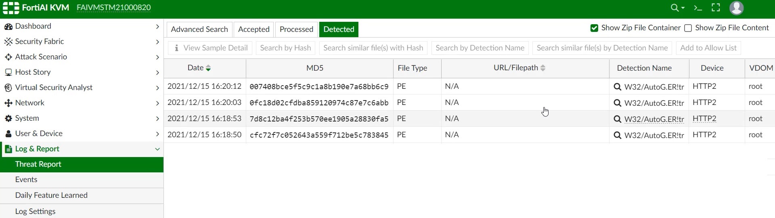This screenshot has height=218, width=775.
Task: Click the Add to Allow List button
Action: click(x=708, y=48)
